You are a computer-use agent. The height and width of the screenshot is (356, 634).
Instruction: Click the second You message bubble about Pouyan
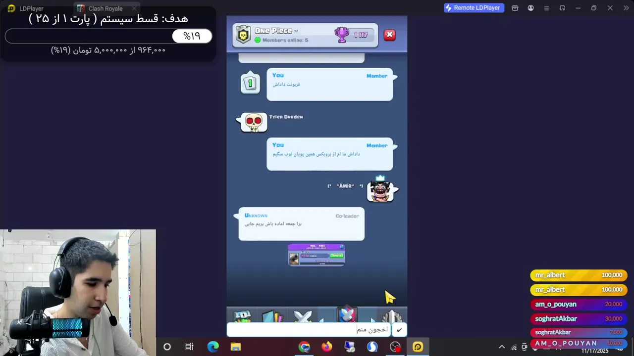(329, 154)
